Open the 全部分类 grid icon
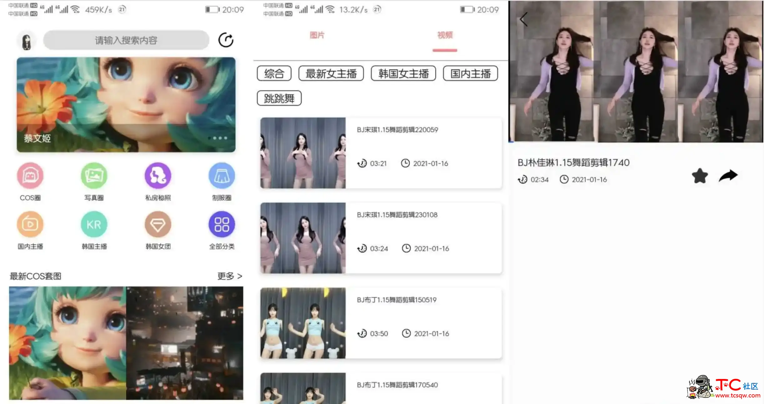This screenshot has height=404, width=764. (222, 224)
